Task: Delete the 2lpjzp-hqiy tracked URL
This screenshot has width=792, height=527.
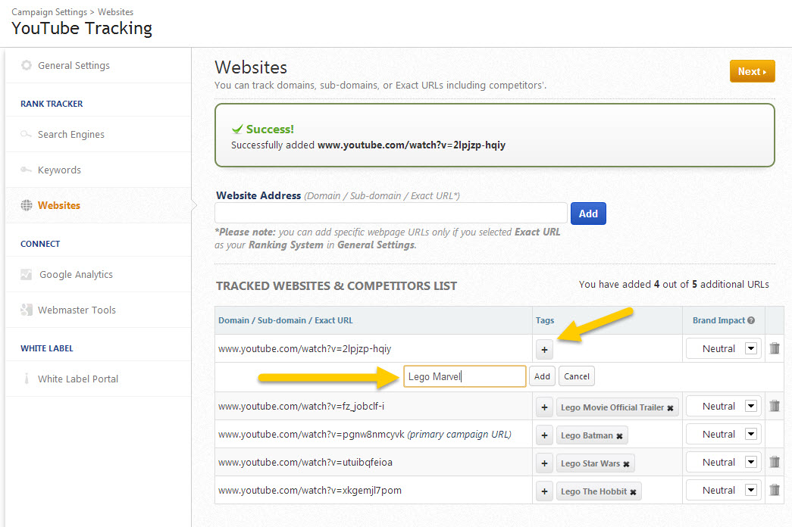Action: pyautogui.click(x=775, y=348)
